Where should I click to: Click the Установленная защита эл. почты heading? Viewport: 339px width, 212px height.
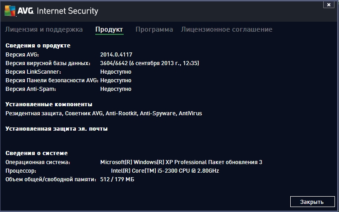coord(56,129)
